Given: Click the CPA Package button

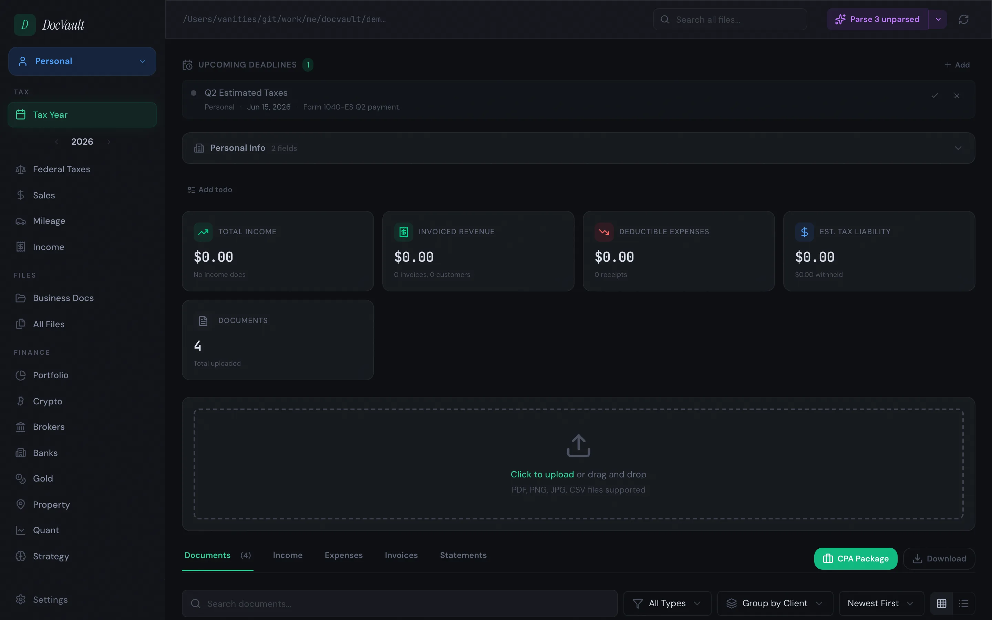Looking at the screenshot, I should point(856,558).
